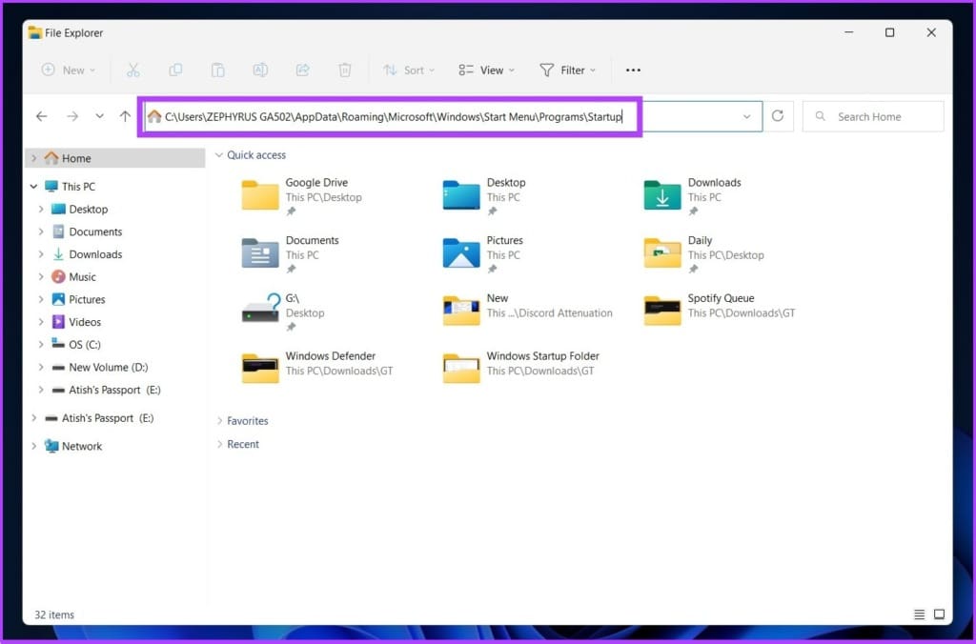Click the Delete trash icon
Screen dimensions: 976x644
[x=345, y=70]
